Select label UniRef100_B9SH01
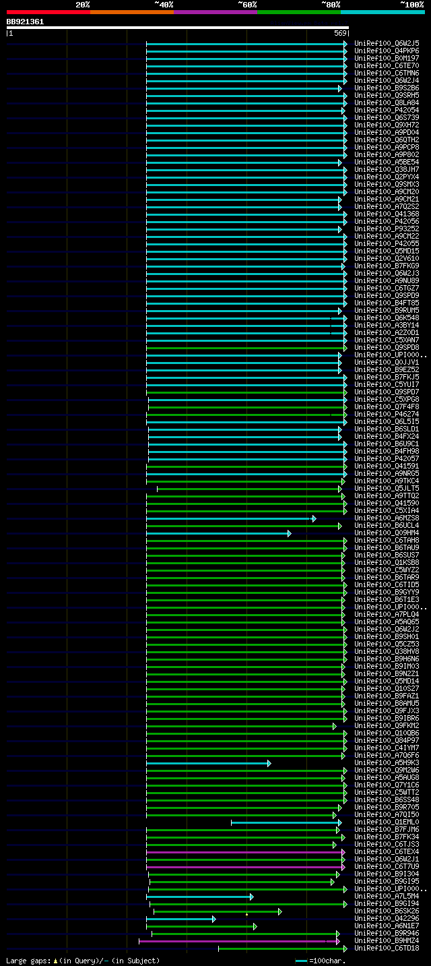The image size is (431, 966). coord(387,636)
